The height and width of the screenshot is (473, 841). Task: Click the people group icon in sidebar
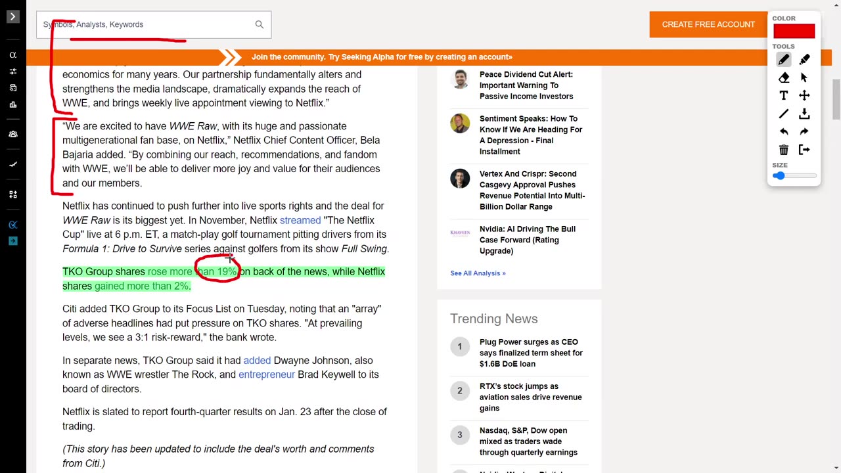pyautogui.click(x=12, y=134)
